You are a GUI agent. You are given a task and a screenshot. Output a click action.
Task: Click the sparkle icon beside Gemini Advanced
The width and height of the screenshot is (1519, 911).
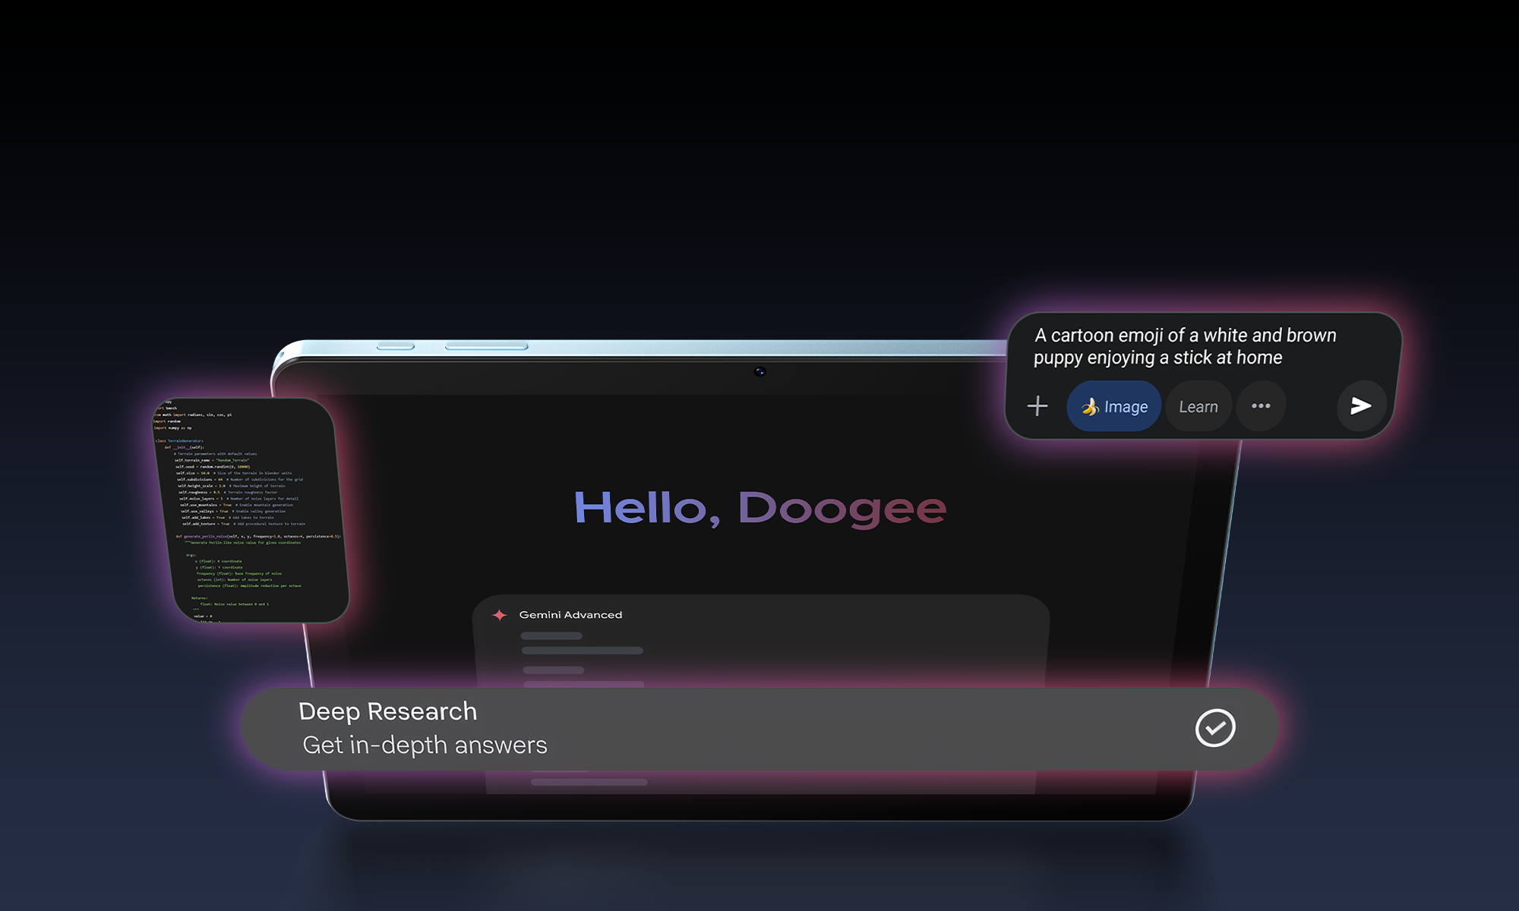pyautogui.click(x=499, y=615)
